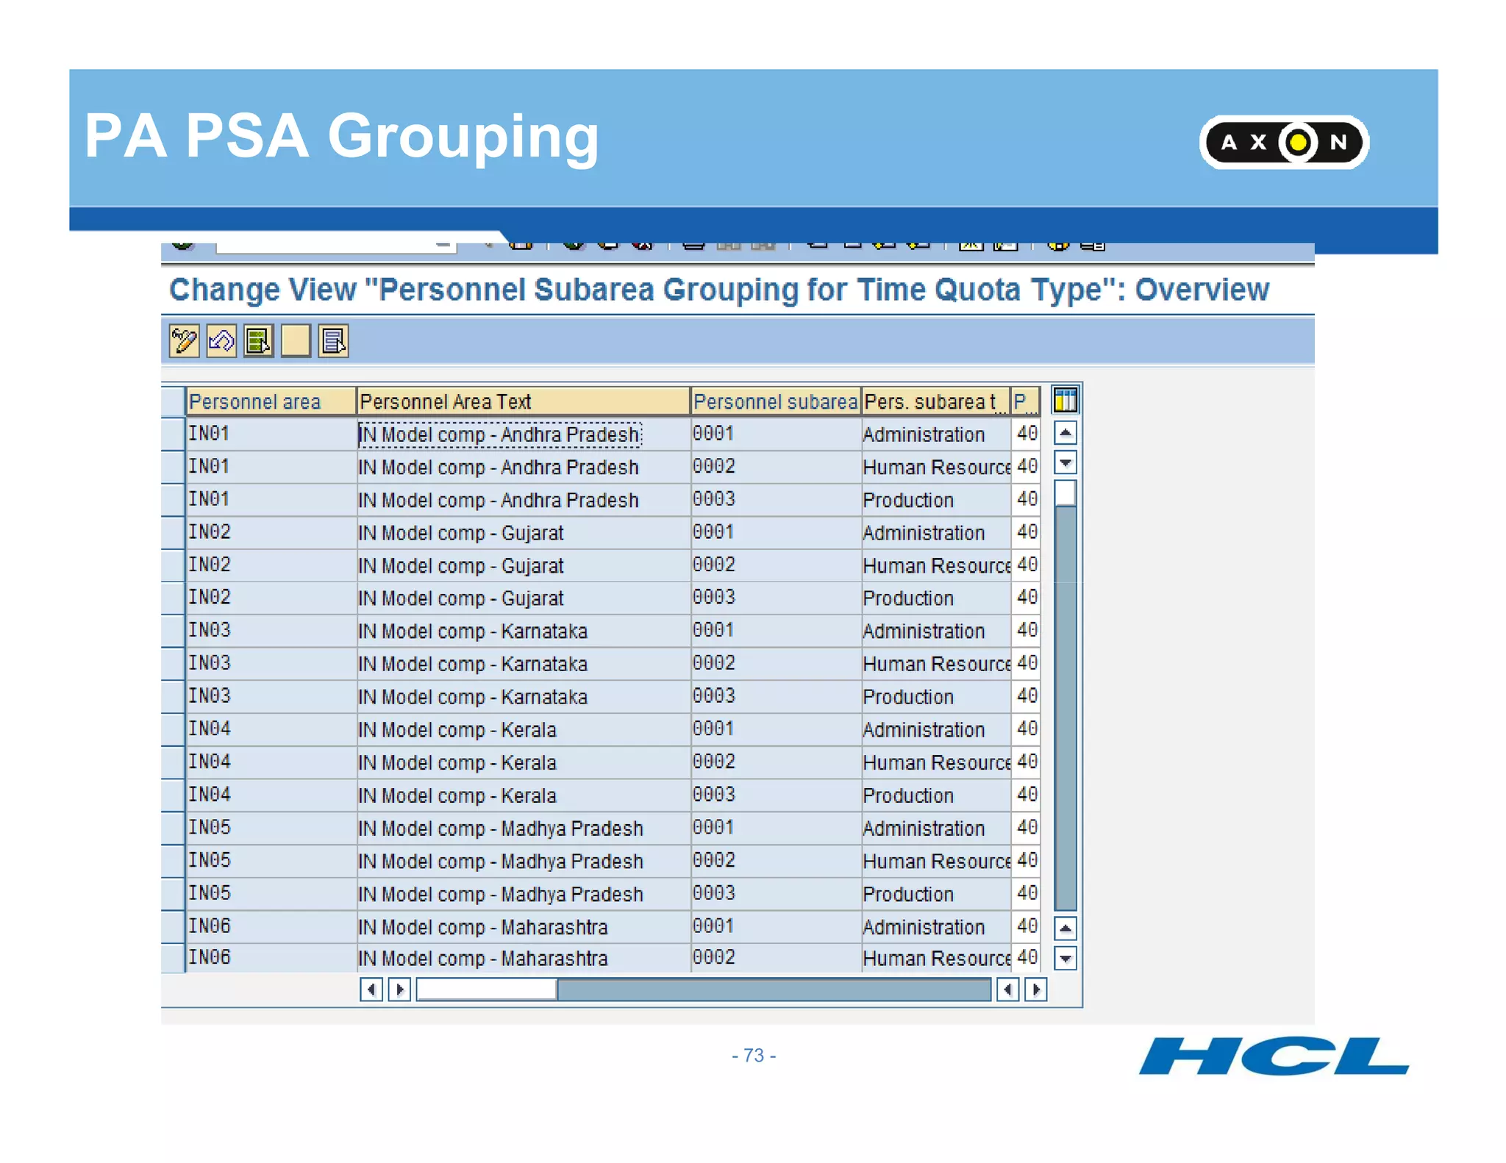Click subarea 0002 cell in IN06 row
The image size is (1506, 1163).
[x=776, y=958]
